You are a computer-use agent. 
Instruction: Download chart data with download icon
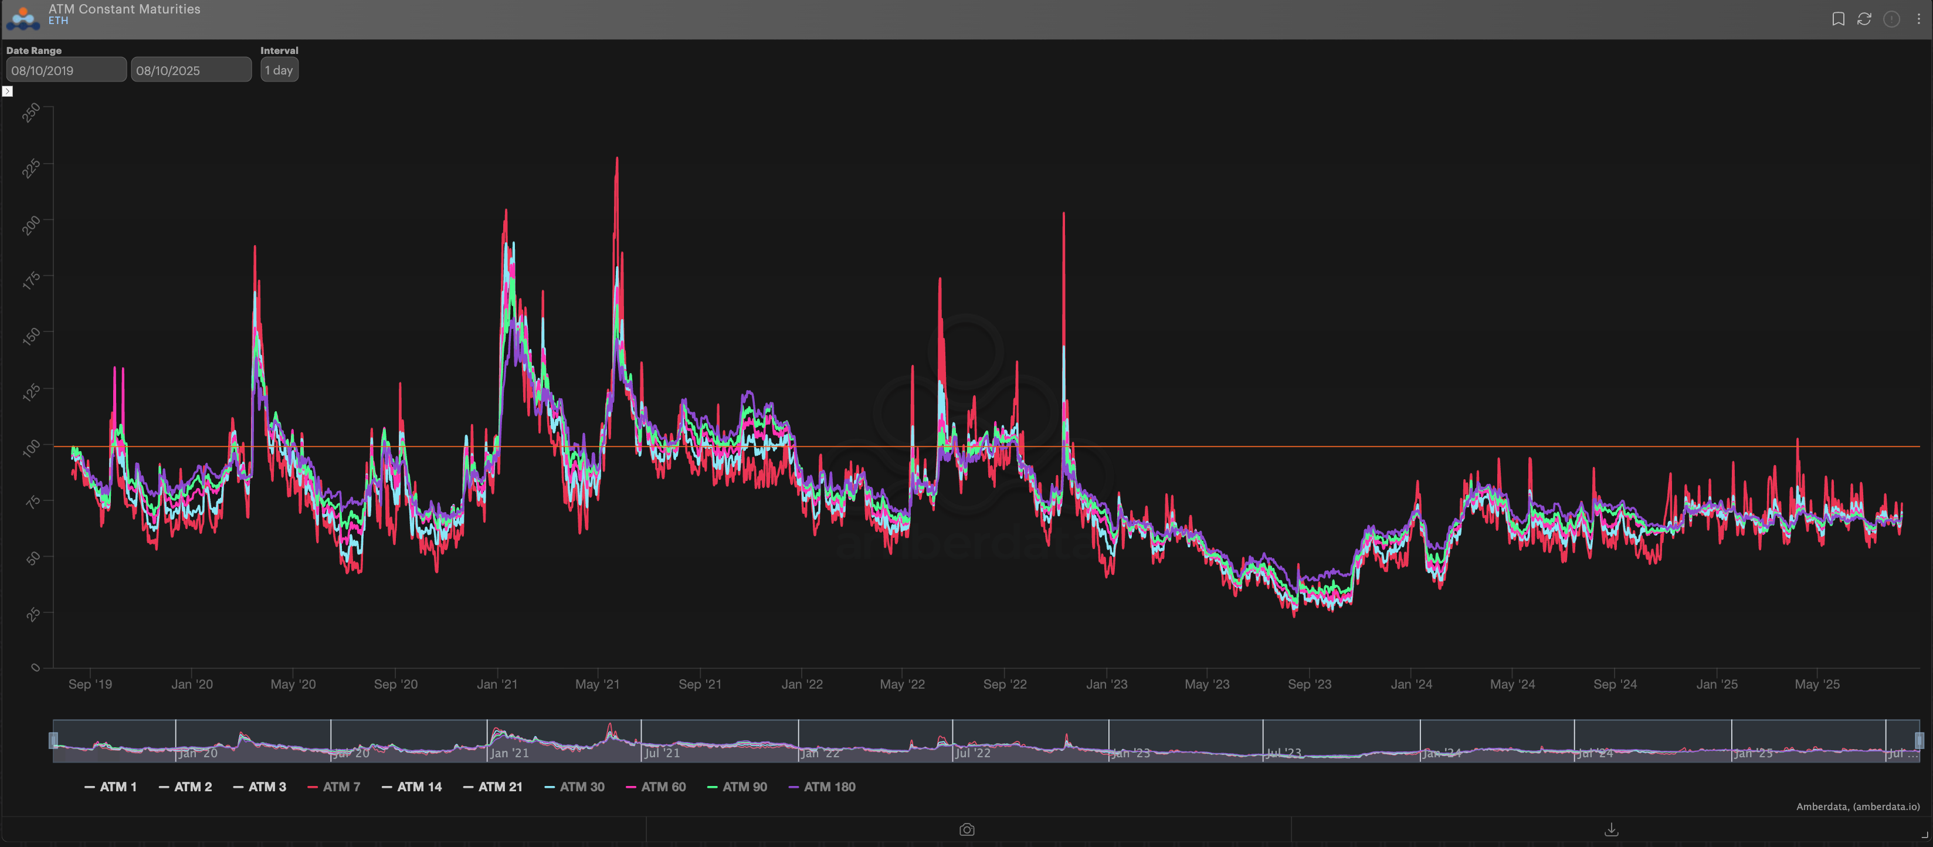(x=1611, y=829)
